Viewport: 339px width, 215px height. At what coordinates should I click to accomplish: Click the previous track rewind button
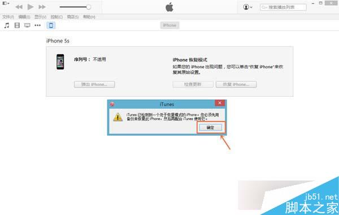click(x=19, y=7)
